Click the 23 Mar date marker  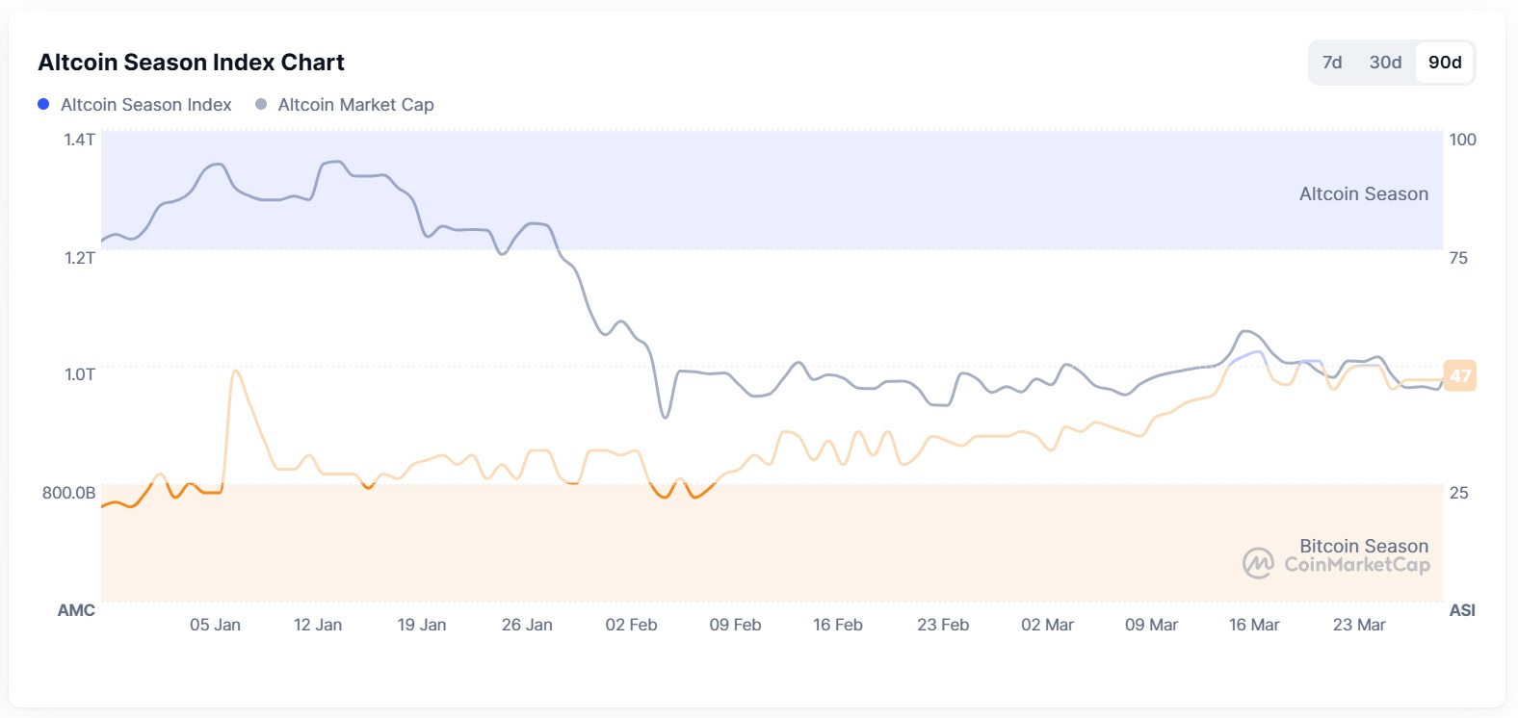click(x=1359, y=625)
